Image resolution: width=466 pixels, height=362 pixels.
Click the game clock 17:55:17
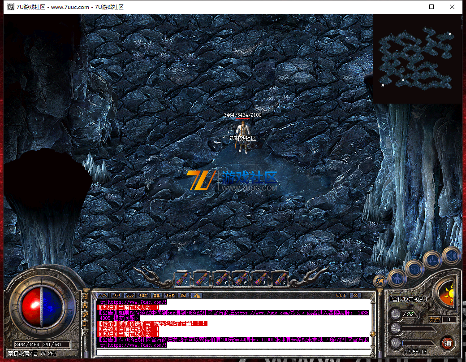[x=415, y=352]
